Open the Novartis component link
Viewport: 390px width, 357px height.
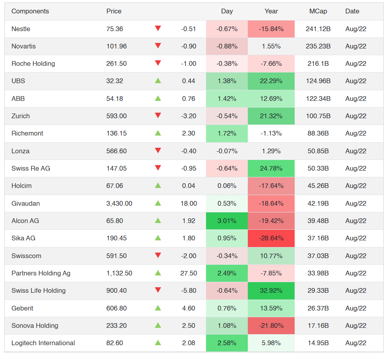(24, 46)
